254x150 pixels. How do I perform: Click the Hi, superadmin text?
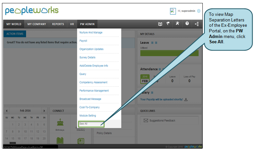(187, 11)
